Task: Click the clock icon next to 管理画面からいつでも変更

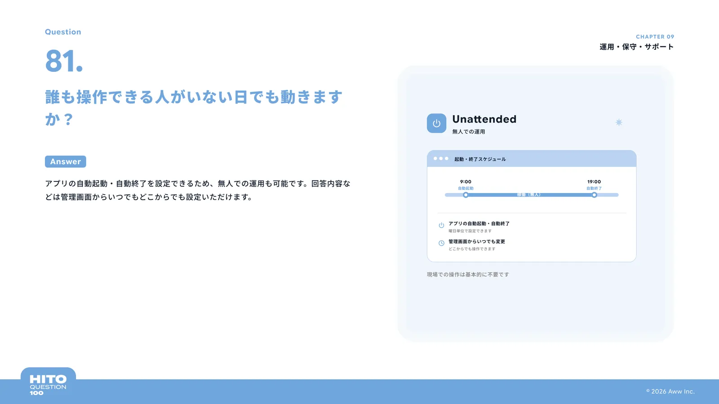Action: [x=441, y=243]
